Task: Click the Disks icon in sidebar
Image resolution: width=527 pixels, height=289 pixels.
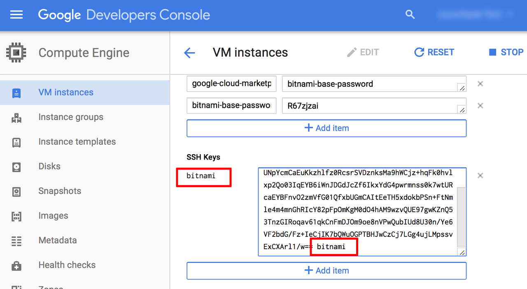Action: point(16,167)
